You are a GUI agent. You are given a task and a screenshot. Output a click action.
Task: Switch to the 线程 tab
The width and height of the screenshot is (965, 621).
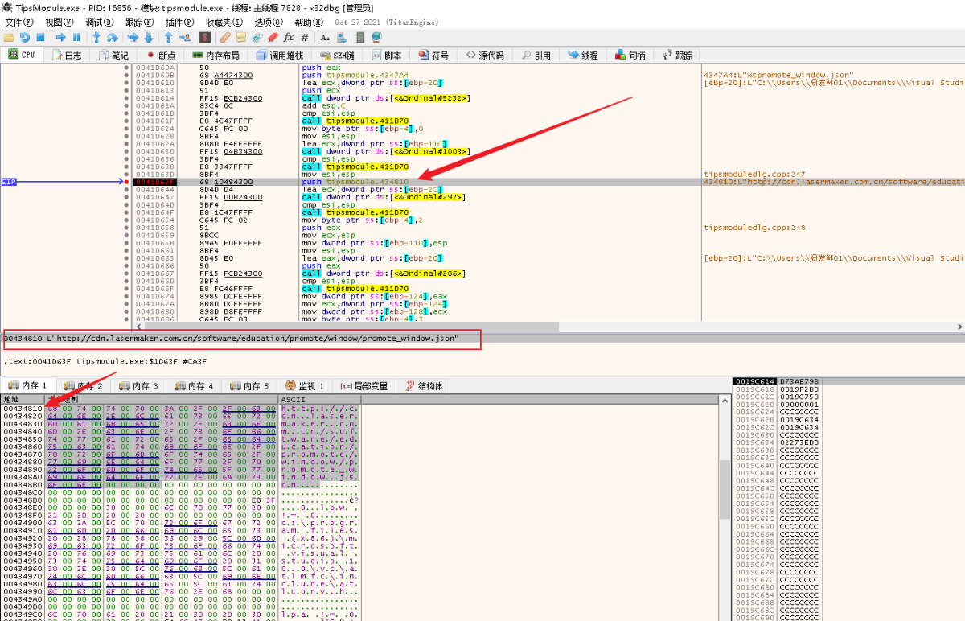[x=583, y=55]
